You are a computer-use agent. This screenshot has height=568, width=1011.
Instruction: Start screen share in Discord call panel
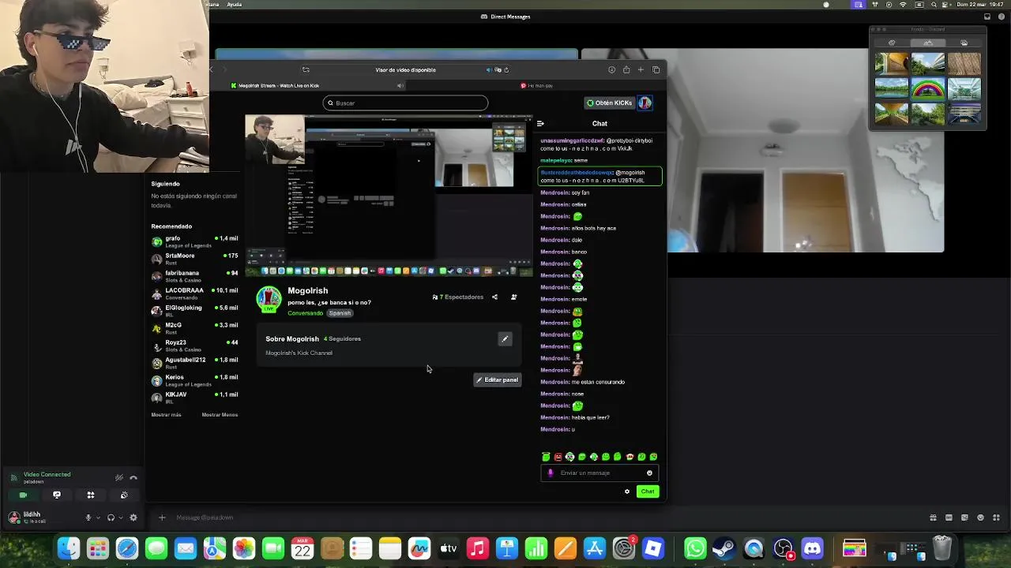[x=57, y=495]
